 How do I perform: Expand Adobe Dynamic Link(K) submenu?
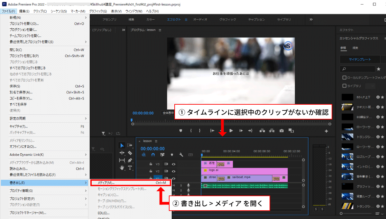45,155
